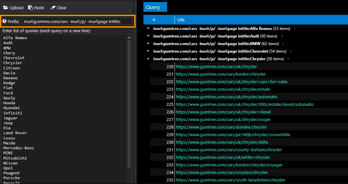348x184 pixels.
Task: Click Peugeot in the query list
Action: 11,173
